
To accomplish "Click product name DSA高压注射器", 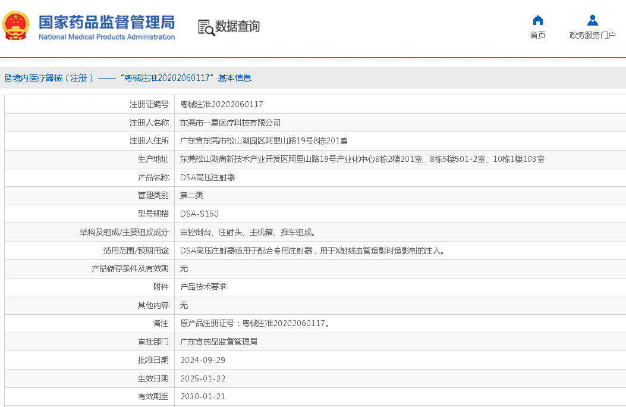I will click(x=207, y=177).
